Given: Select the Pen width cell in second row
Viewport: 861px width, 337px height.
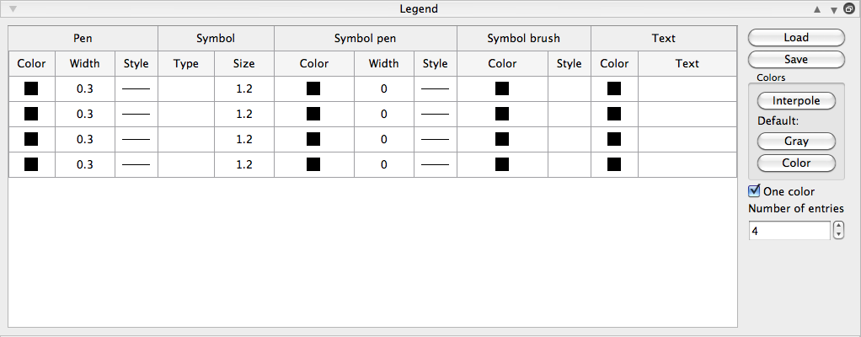Looking at the screenshot, I should [84, 114].
